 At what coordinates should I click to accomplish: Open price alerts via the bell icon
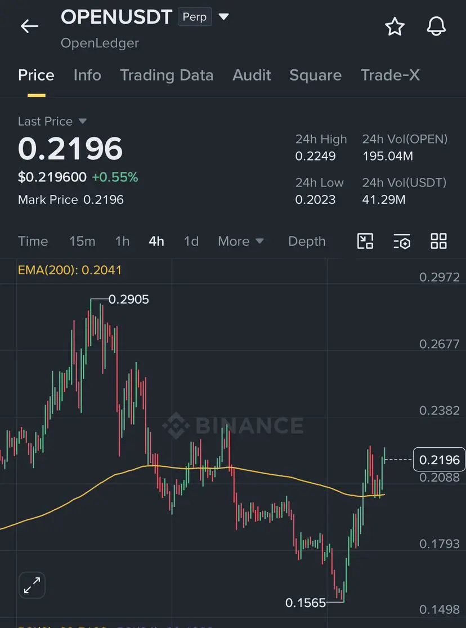tap(436, 26)
